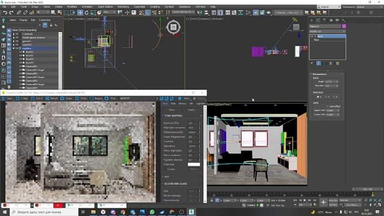Image resolution: width=384 pixels, height=216 pixels.
Task: Click Load button in Post tab
Action: 191,110
